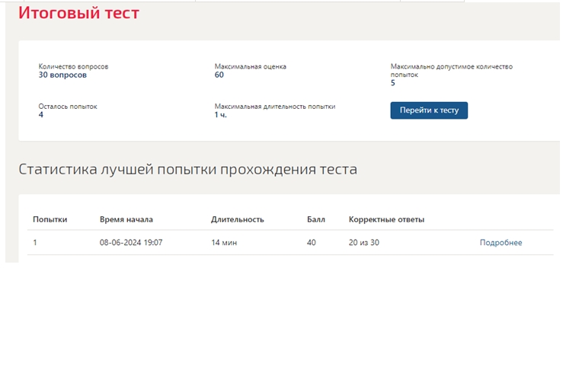The width and height of the screenshot is (582, 376).
Task: Select the Максимально допустимое количество попыток label
Action: coord(451,71)
